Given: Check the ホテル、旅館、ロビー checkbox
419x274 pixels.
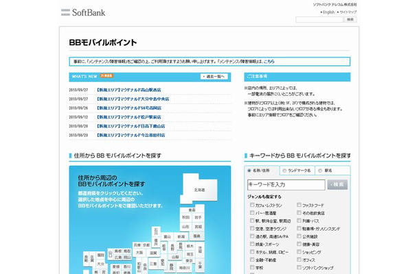Looking at the screenshot, I should (252, 251).
